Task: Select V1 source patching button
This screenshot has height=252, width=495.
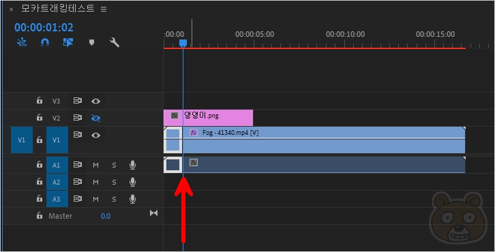Action: (x=21, y=140)
